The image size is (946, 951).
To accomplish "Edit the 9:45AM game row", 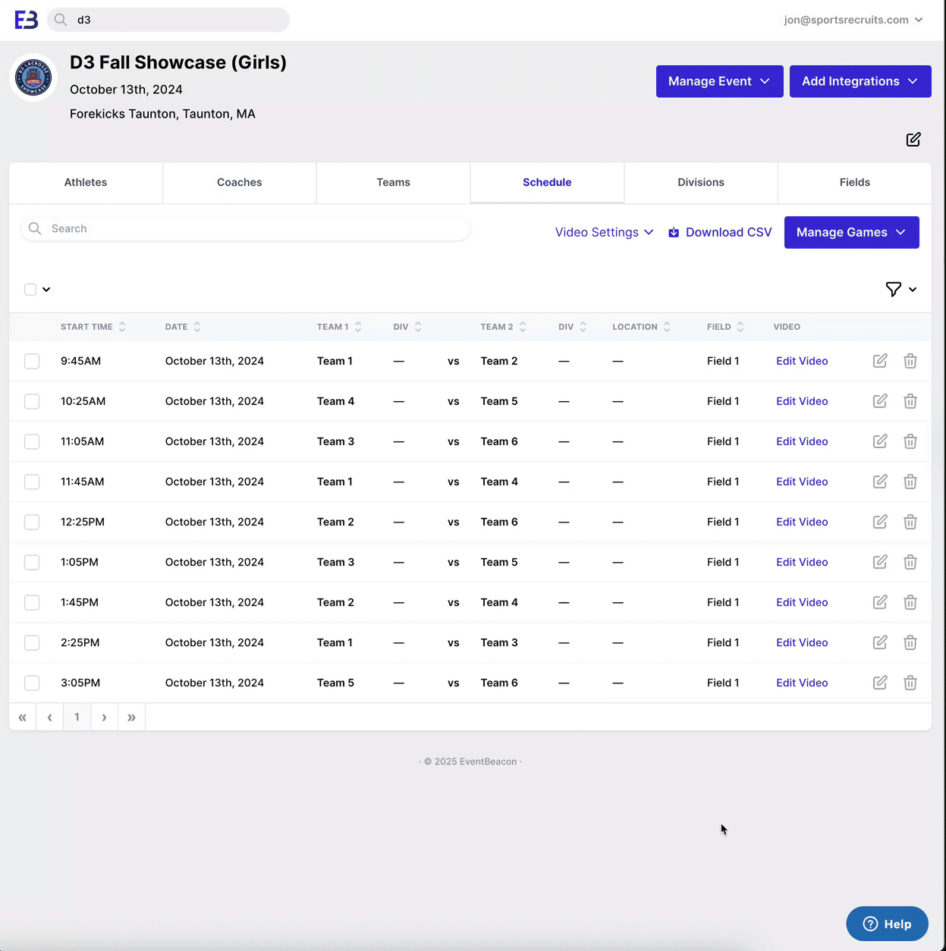I will pos(880,361).
